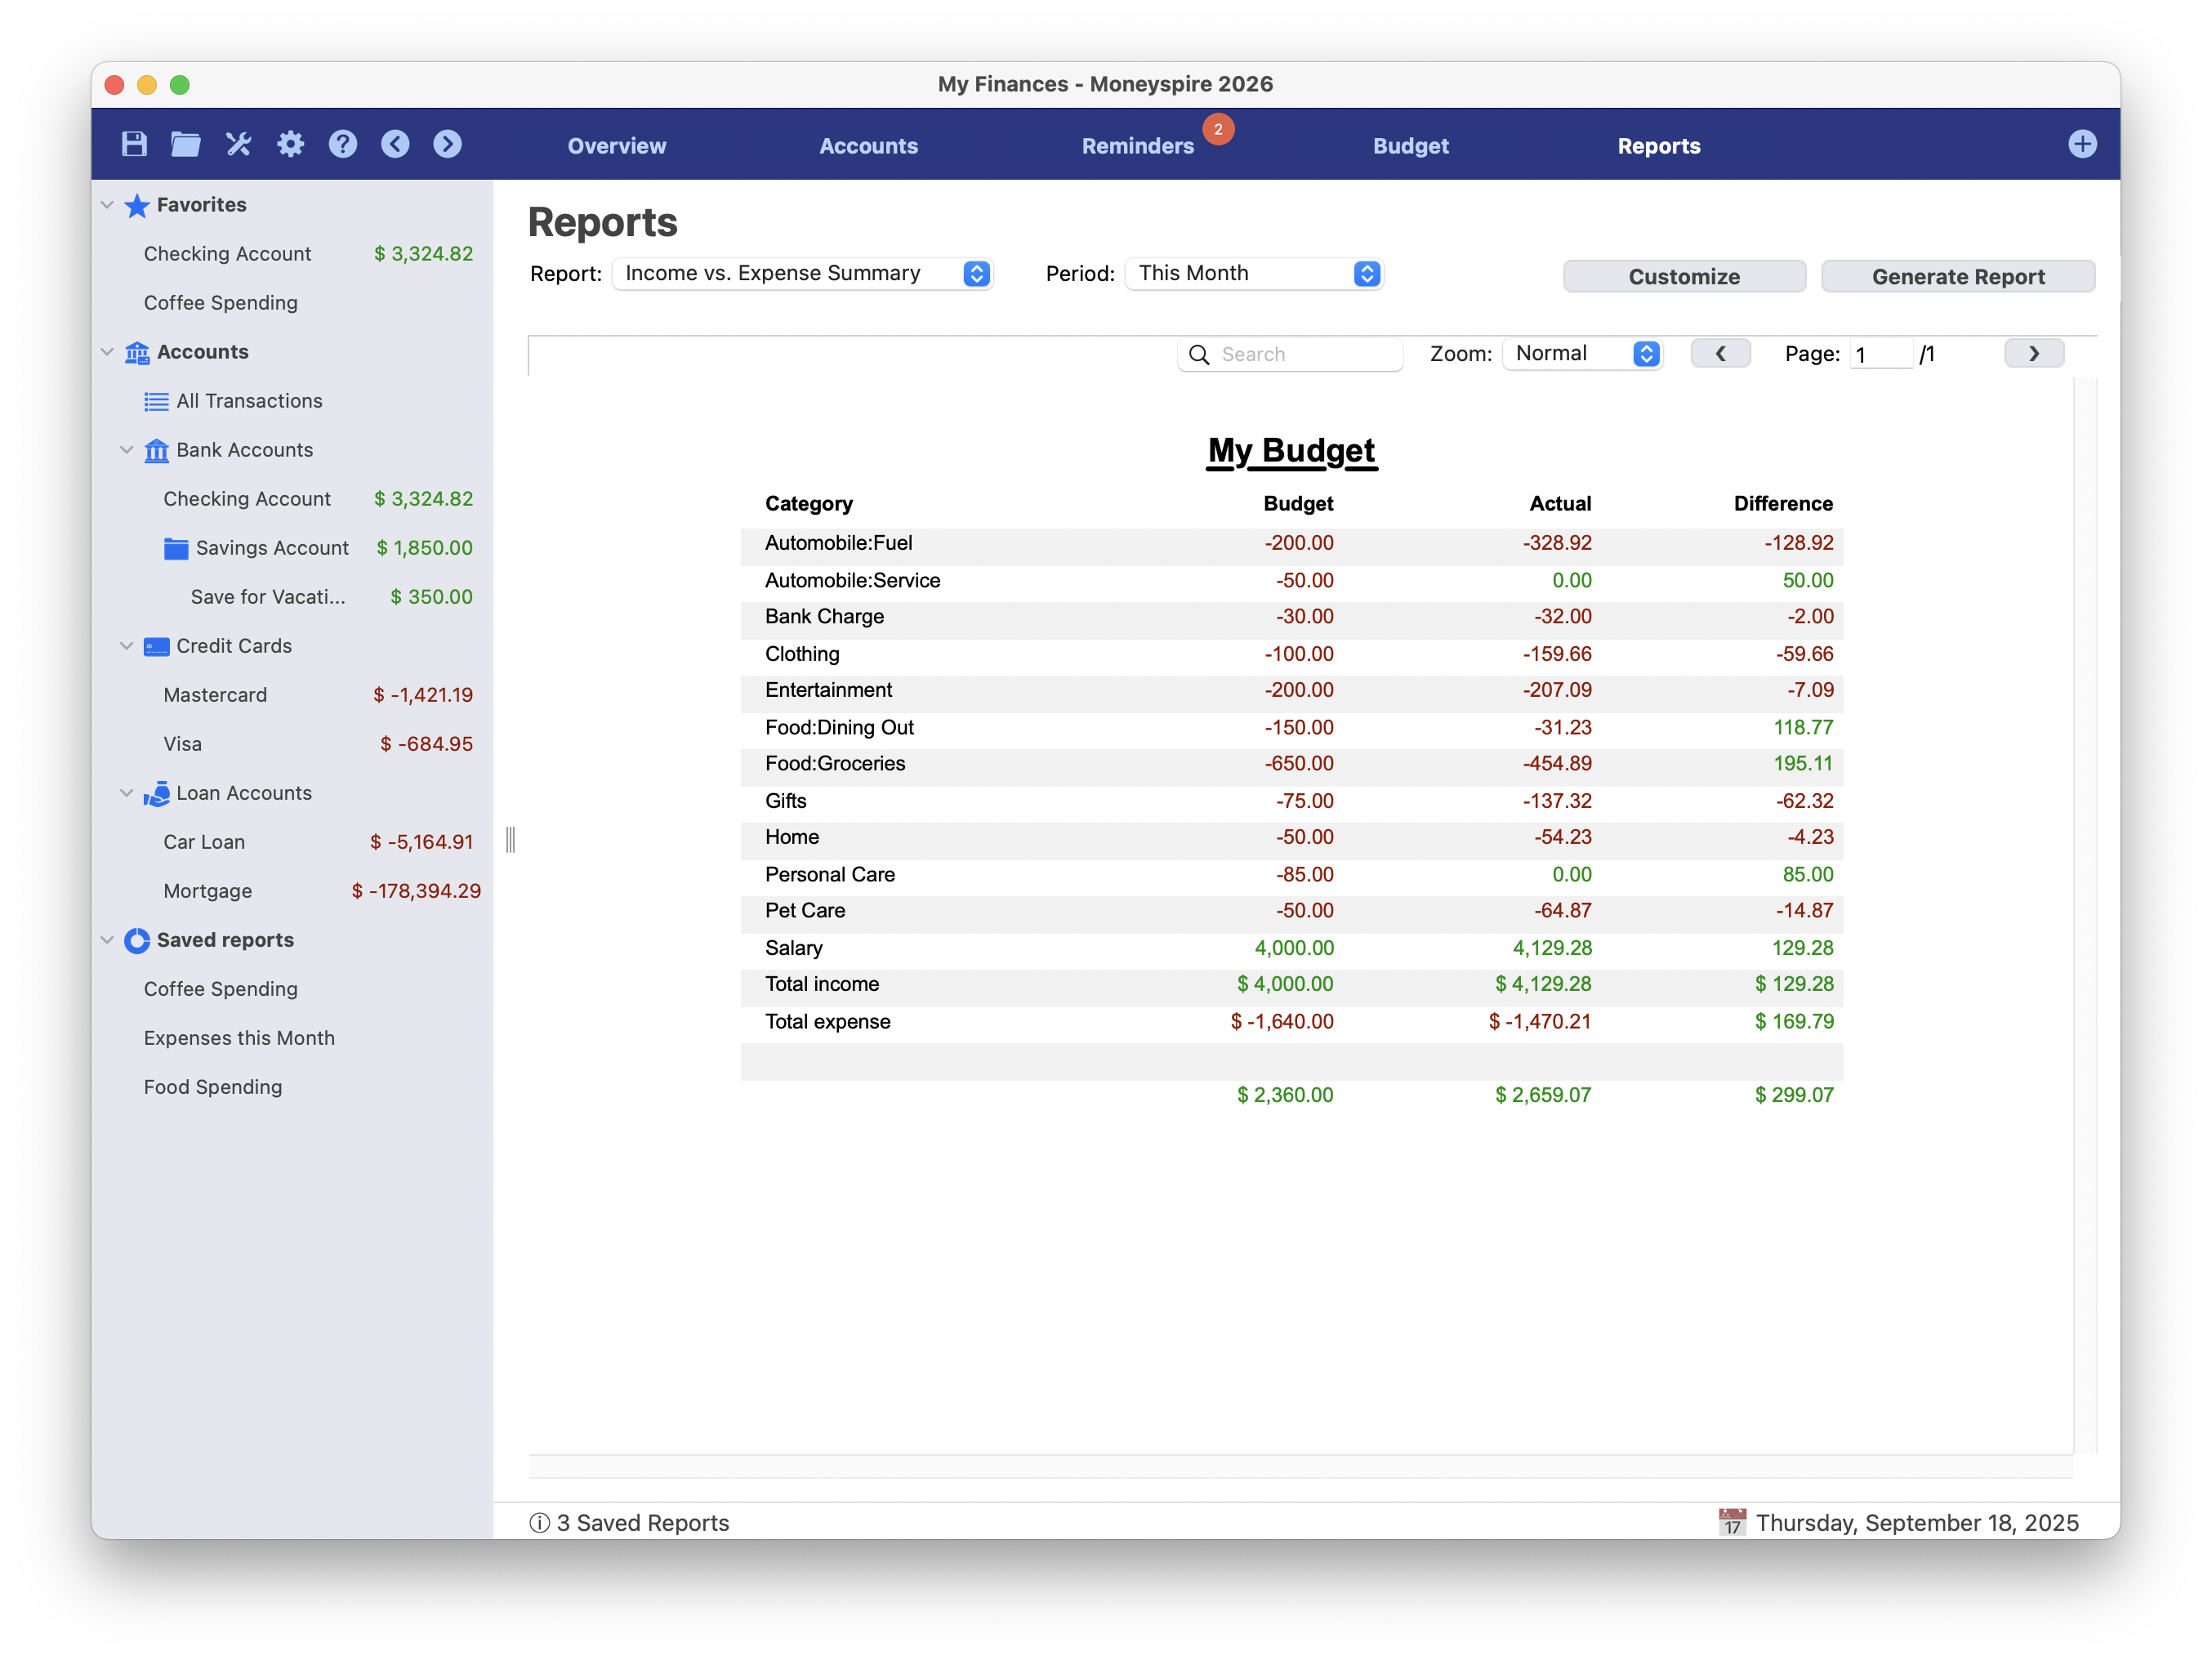Collapse the Bank Accounts group
Viewport: 2212px width, 1660px height.
tap(127, 450)
